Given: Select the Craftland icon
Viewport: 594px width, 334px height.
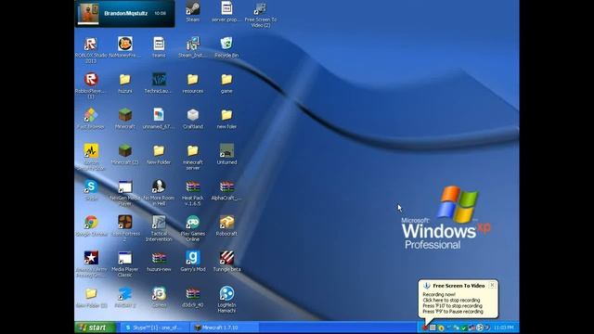Looking at the screenshot, I should (192, 119).
